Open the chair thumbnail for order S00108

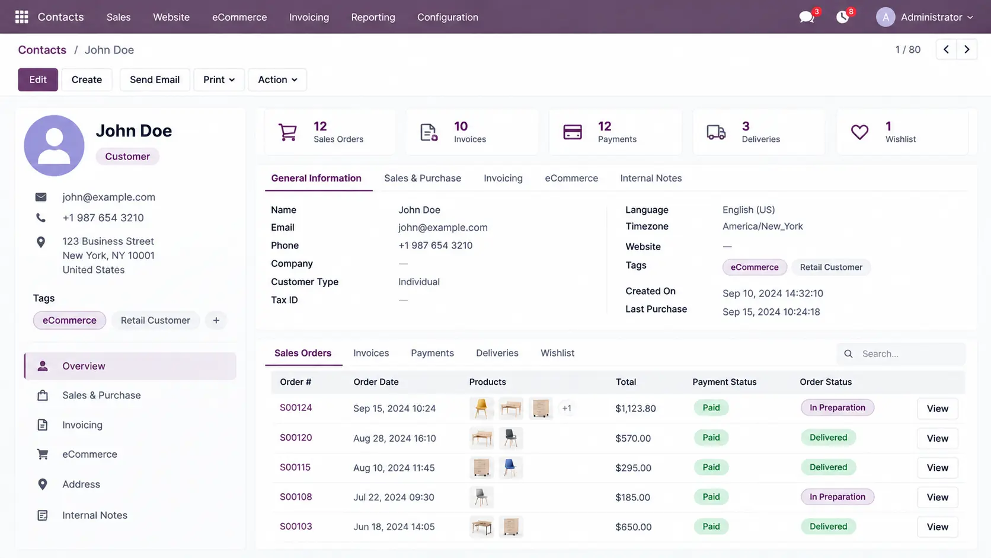click(x=481, y=497)
